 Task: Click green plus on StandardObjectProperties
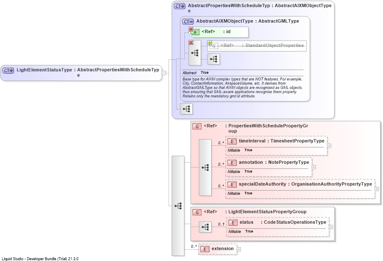(x=209, y=43)
